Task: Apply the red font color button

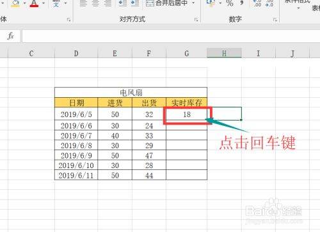Action: (34, 3)
